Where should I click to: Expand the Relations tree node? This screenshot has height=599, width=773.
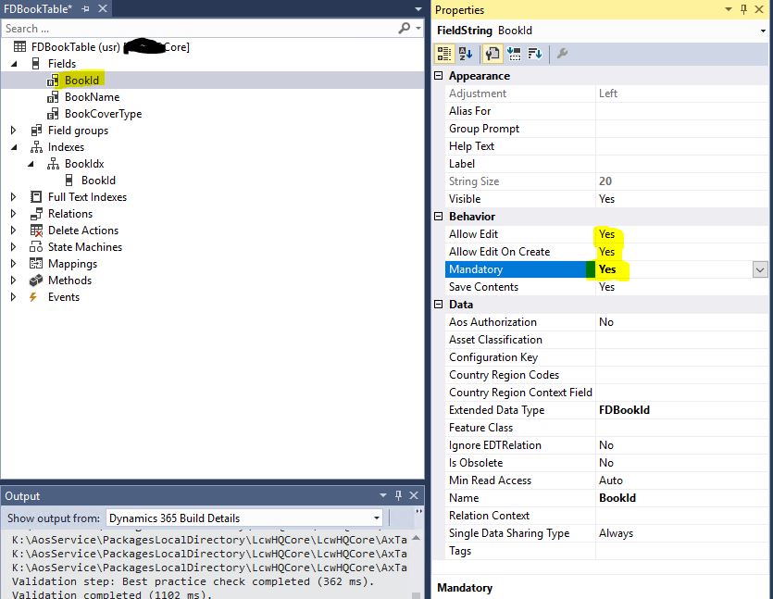pos(14,214)
